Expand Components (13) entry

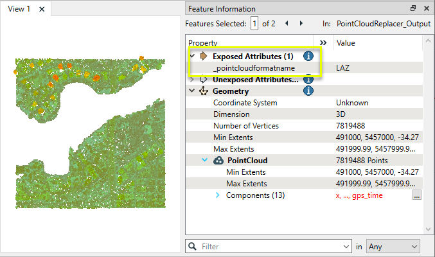pyautogui.click(x=217, y=195)
